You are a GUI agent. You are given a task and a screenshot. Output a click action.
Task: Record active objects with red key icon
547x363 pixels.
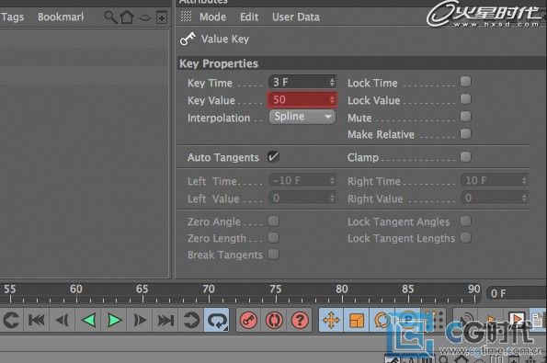tap(248, 320)
